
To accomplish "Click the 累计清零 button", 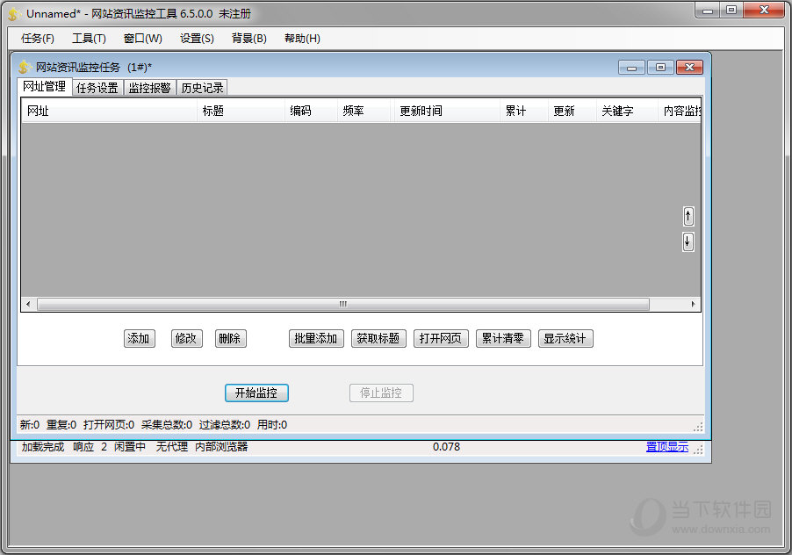I will pyautogui.click(x=503, y=338).
